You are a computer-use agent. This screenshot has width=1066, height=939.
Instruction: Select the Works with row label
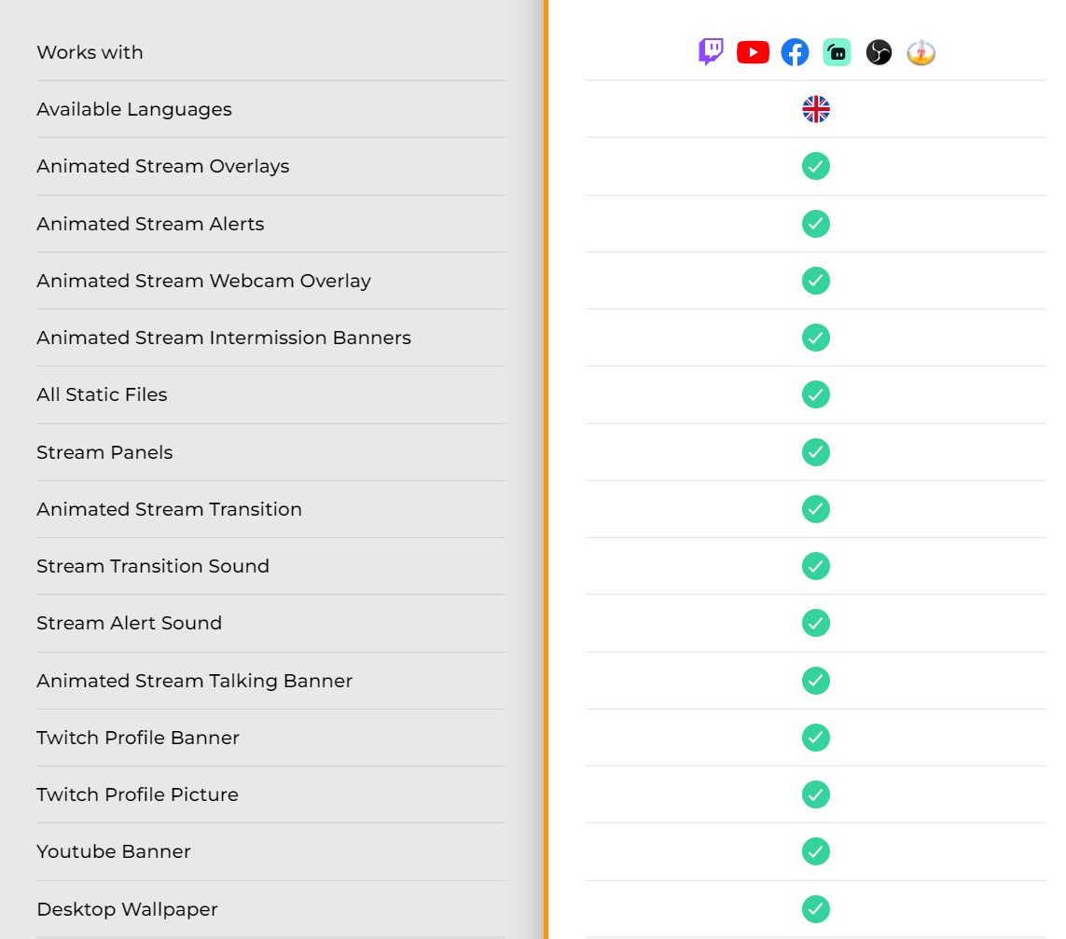(90, 52)
